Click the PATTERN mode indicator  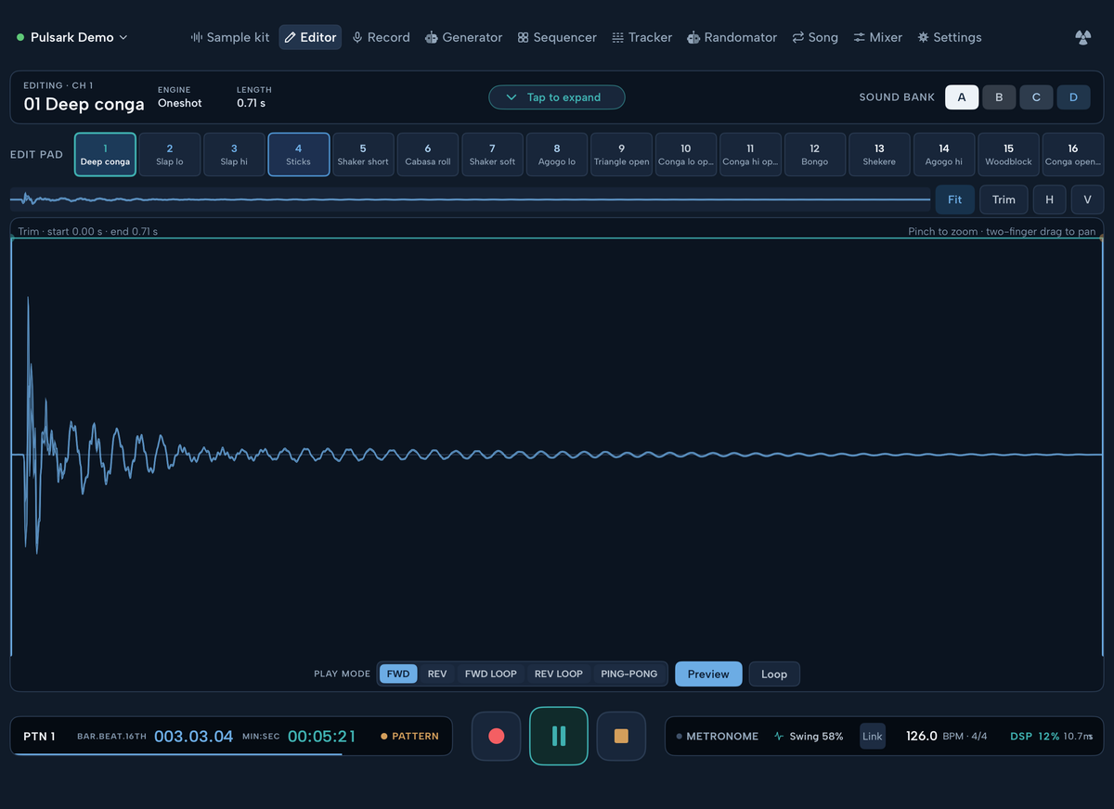pos(410,736)
